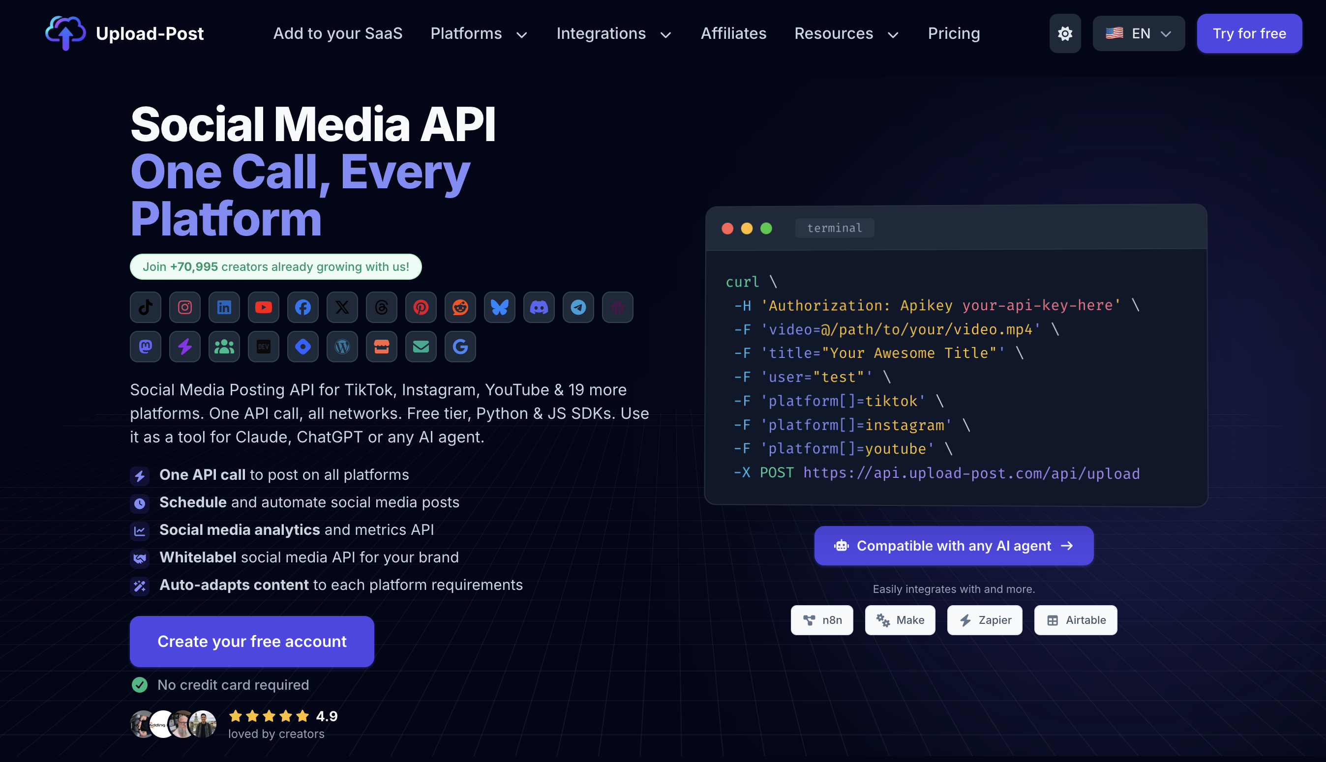Viewport: 1326px width, 762px height.
Task: Click the 'platform[]=youtube' code line
Action: coord(843,449)
